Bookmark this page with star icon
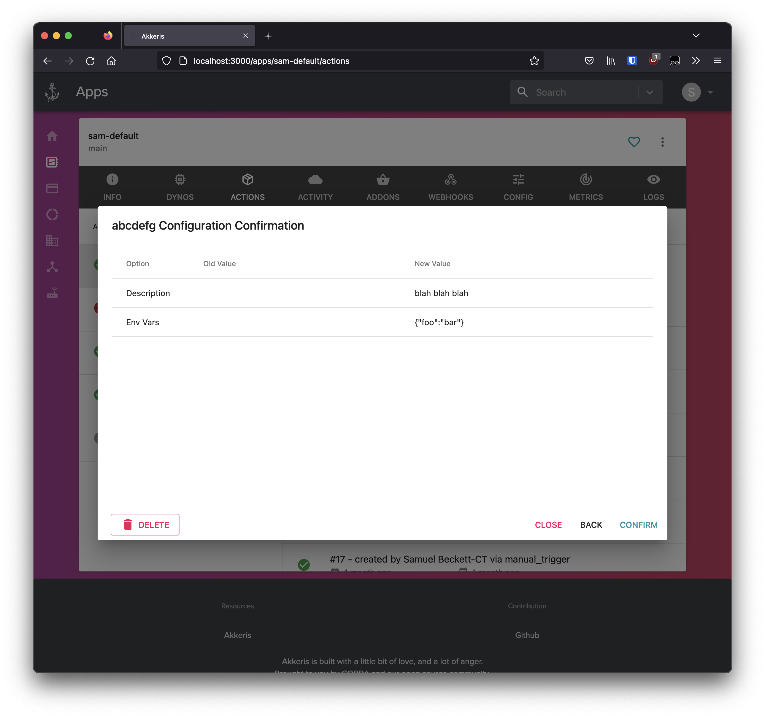The width and height of the screenshot is (765, 717). [534, 61]
